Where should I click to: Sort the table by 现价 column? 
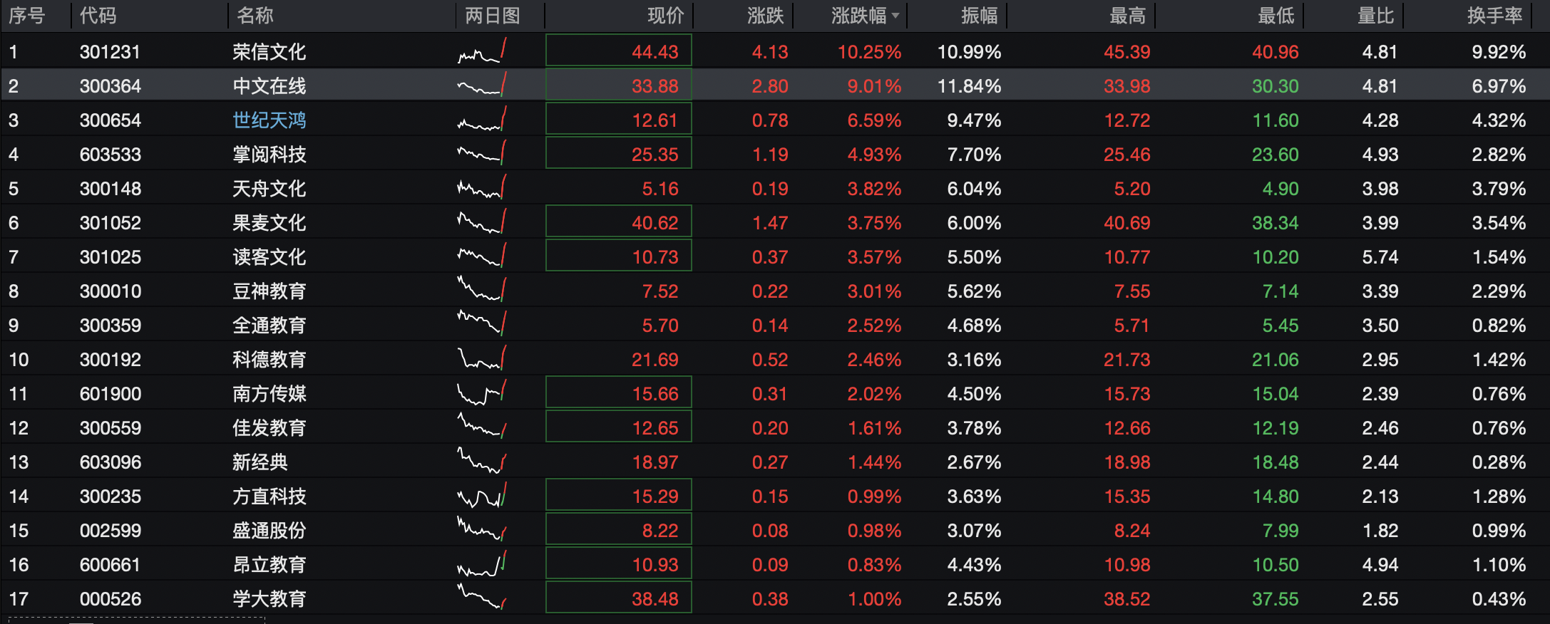(x=665, y=16)
